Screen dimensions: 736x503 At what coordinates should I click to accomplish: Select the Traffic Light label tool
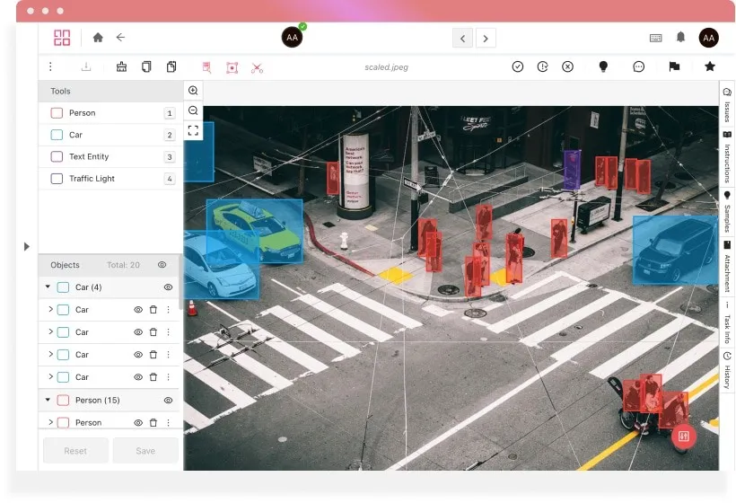pyautogui.click(x=92, y=179)
